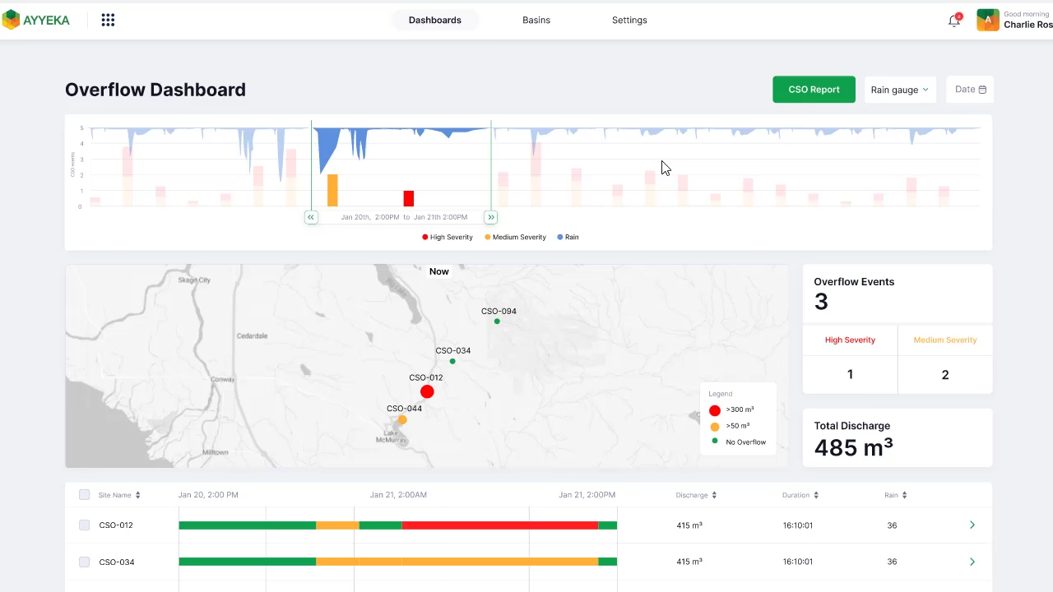Click the red CSO-012 marker on the map
Screen dimensions: 1053x592
pos(427,391)
